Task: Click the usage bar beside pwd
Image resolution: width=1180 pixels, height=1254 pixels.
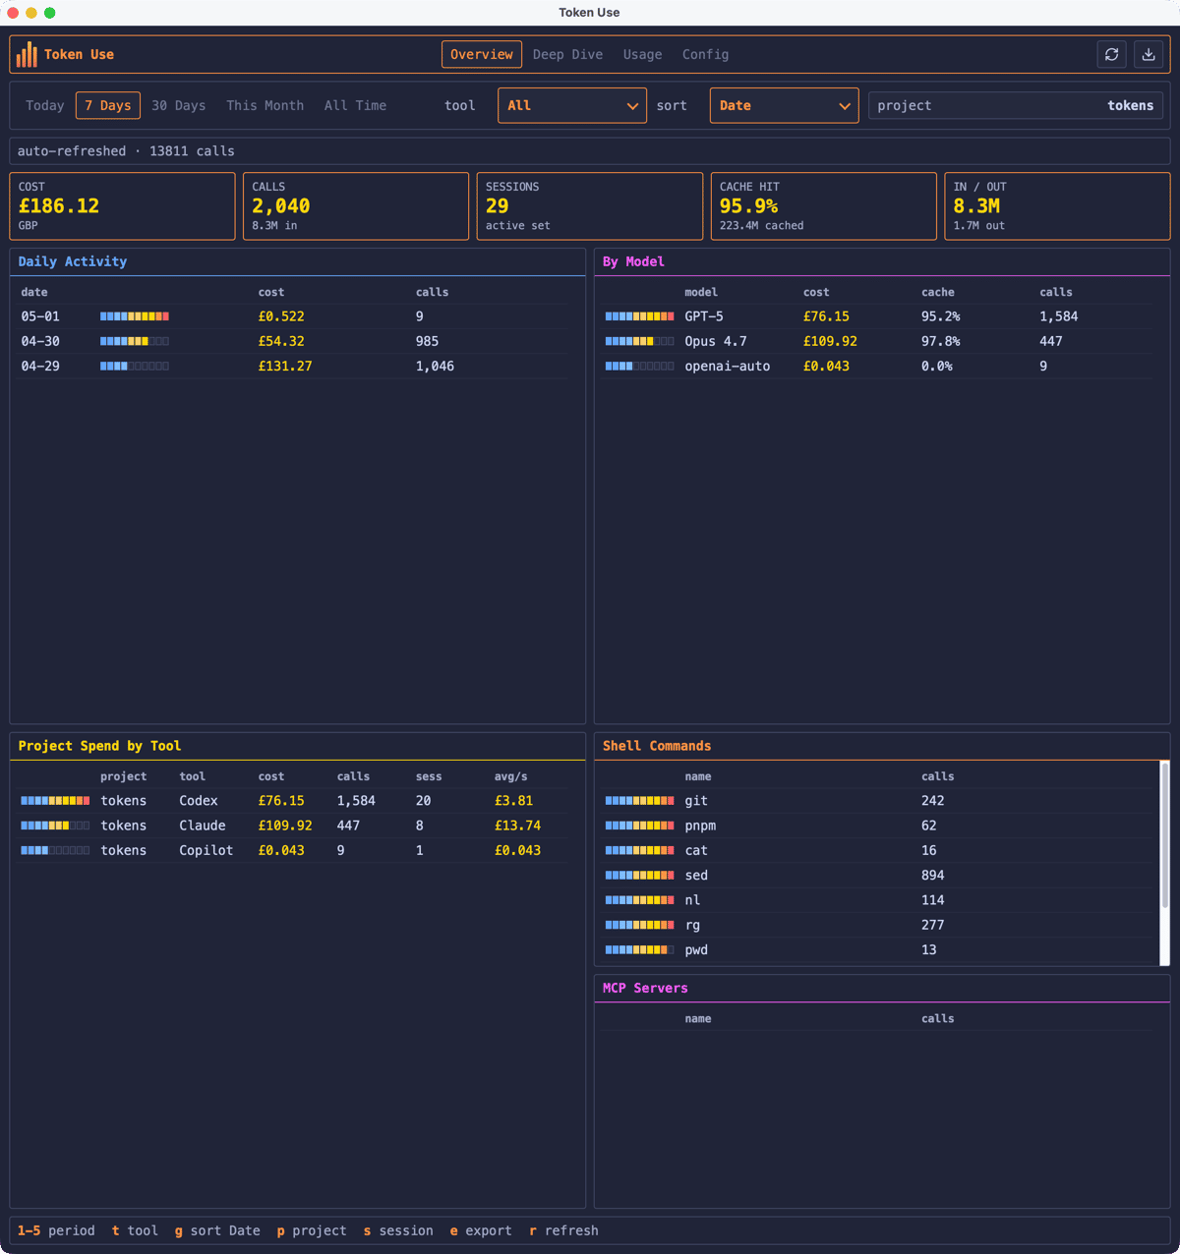Action: [x=640, y=950]
